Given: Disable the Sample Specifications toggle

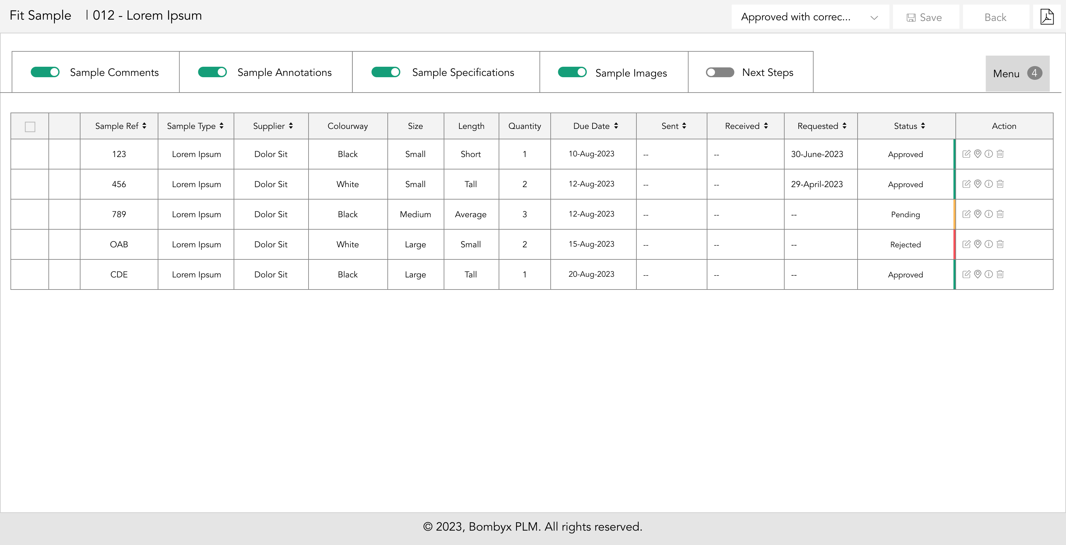Looking at the screenshot, I should tap(386, 72).
